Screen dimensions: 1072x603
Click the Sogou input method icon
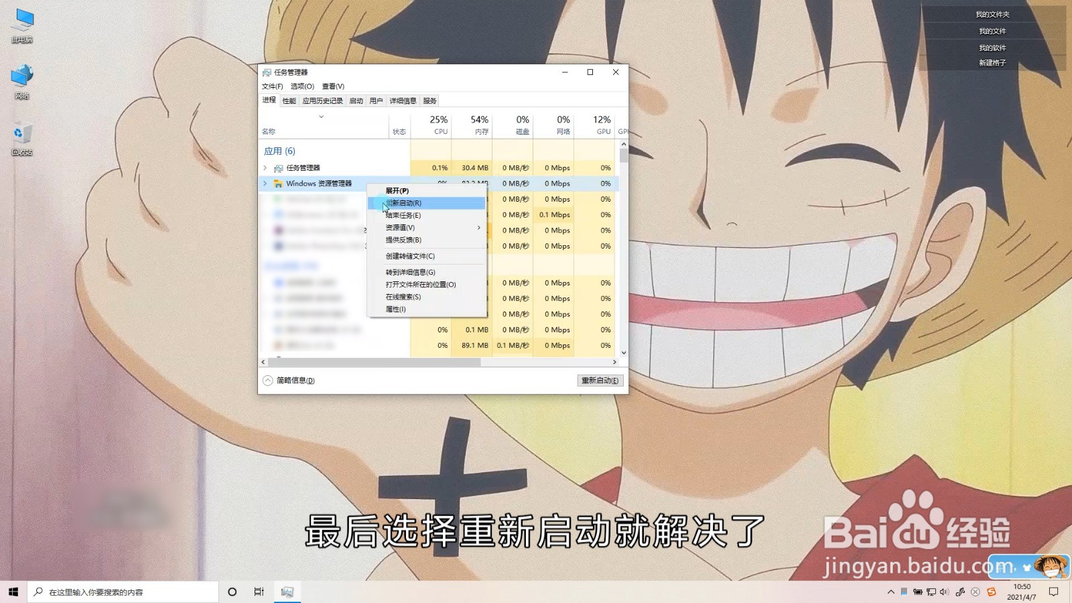[991, 592]
